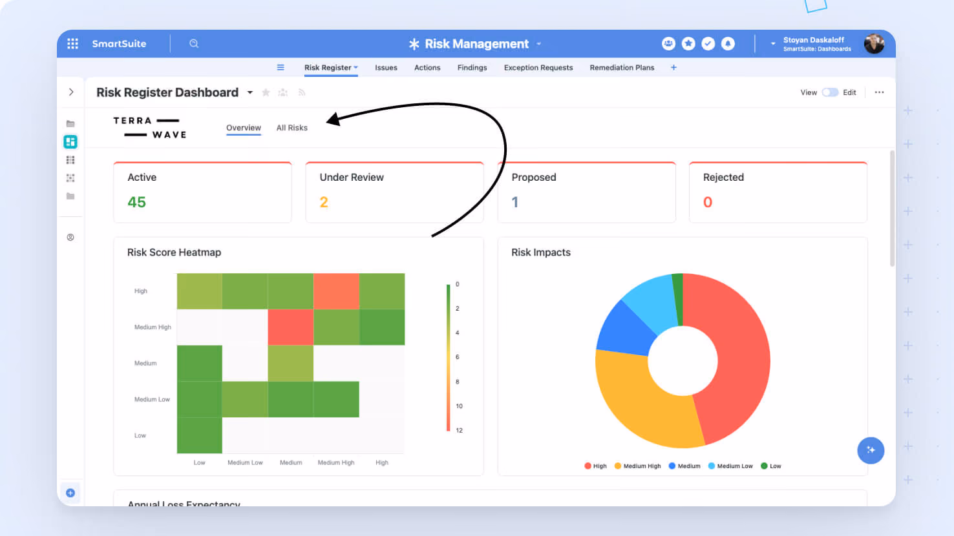Open the Proposed risks card

(586, 192)
